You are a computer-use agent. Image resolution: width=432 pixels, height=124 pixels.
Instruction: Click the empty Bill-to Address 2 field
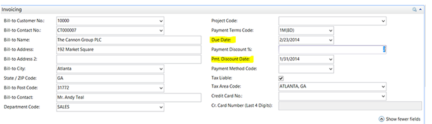(129, 59)
